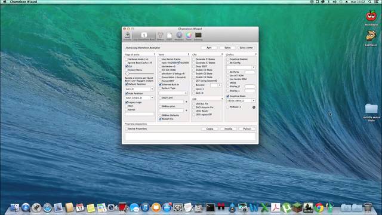Launch Google Chrome from the Dock

[x=319, y=208]
